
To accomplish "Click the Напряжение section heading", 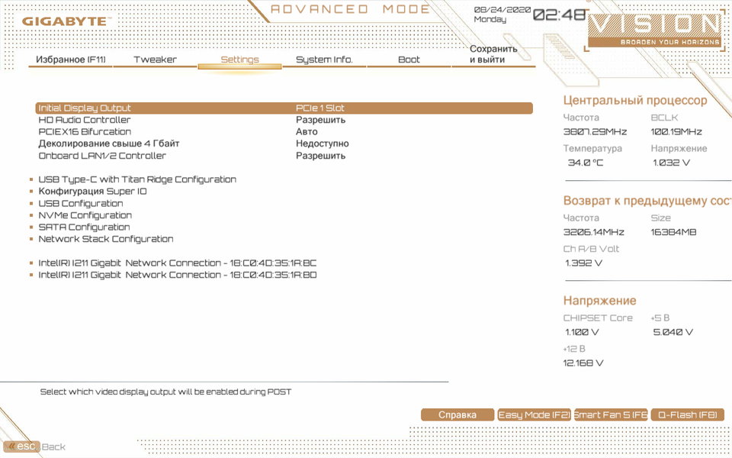I will tap(599, 300).
